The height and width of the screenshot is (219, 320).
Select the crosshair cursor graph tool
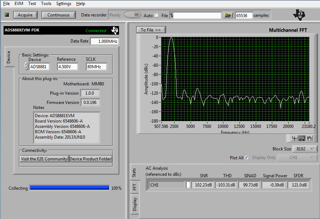pos(294,138)
